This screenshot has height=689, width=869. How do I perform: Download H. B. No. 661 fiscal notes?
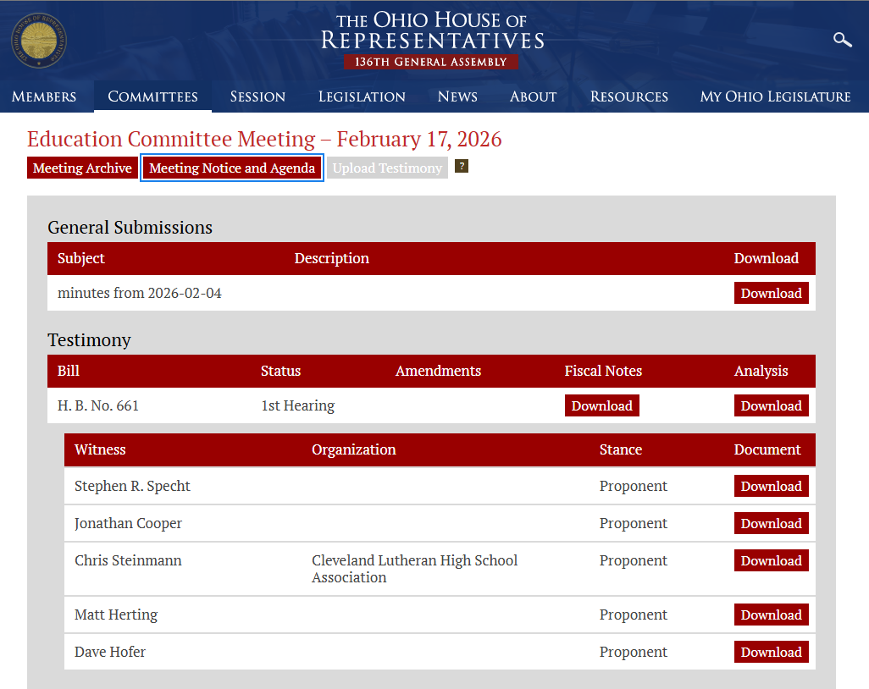(602, 405)
